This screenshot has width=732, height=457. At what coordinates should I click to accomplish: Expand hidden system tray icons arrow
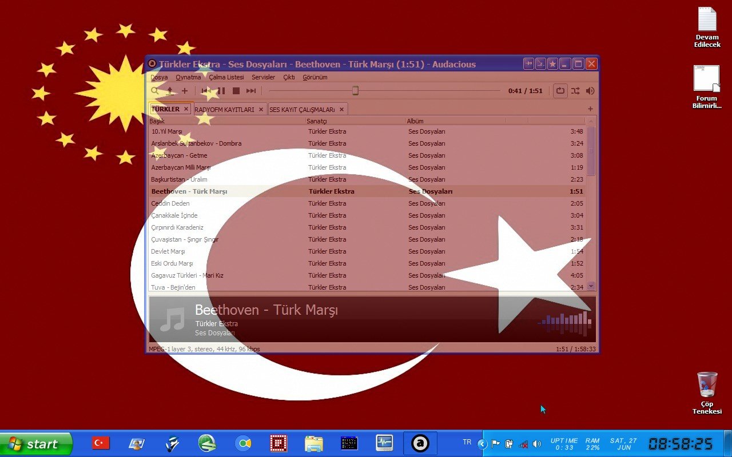coord(483,444)
